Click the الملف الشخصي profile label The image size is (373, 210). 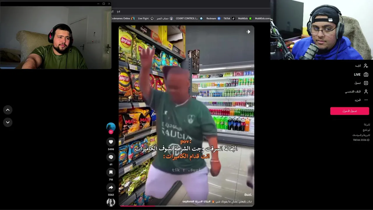(353, 92)
